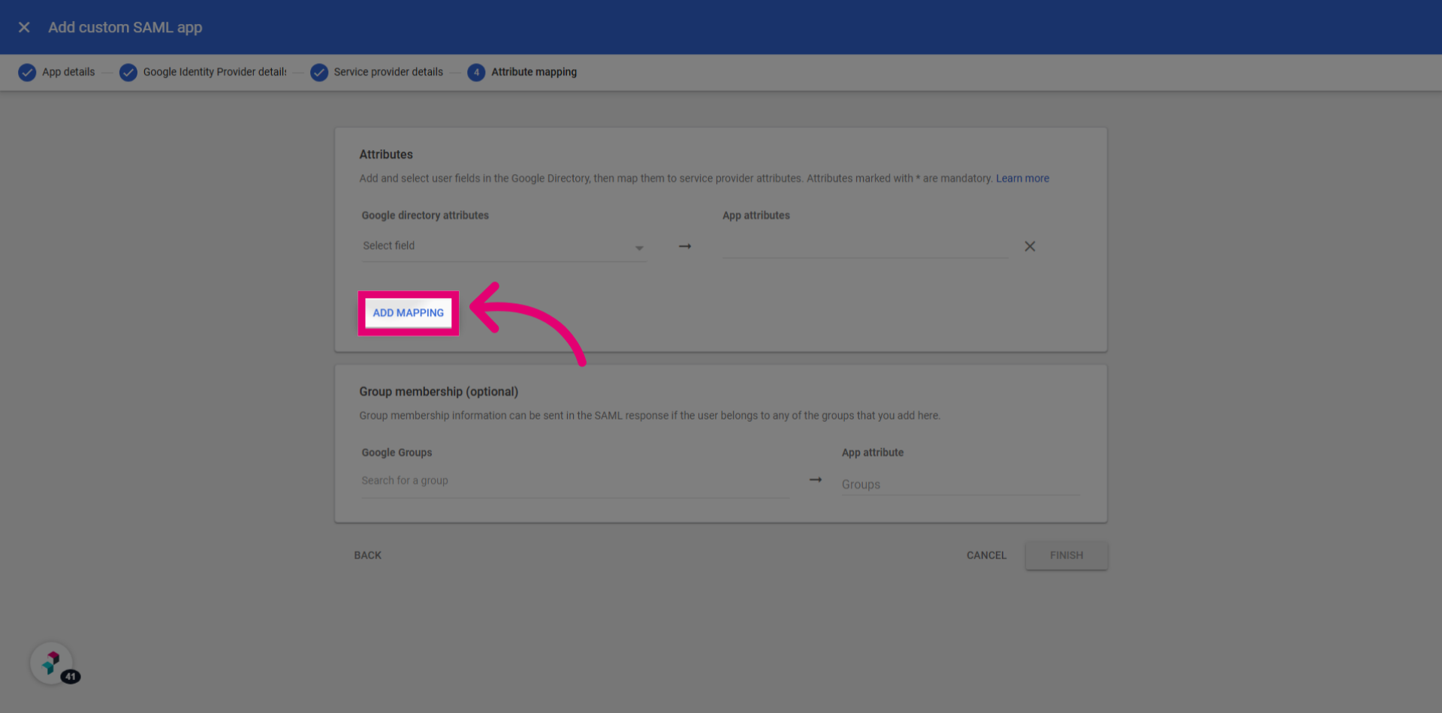Click the ADD MAPPING button
Viewport: 1442px width, 713px height.
pos(409,313)
